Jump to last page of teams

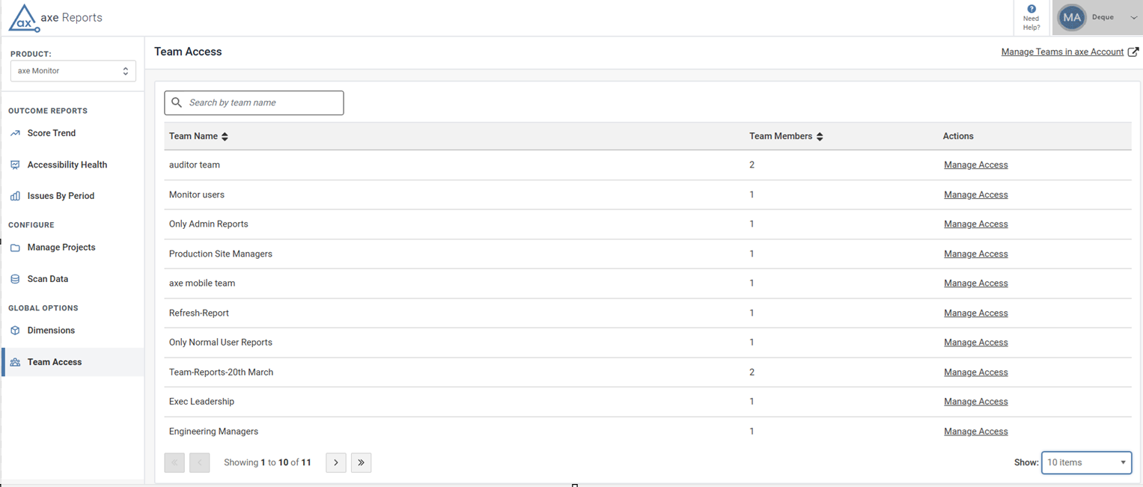pos(361,462)
